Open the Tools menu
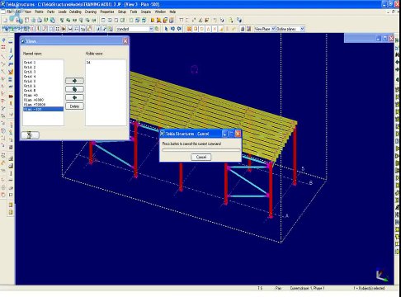This screenshot has height=297, width=401. (x=134, y=12)
